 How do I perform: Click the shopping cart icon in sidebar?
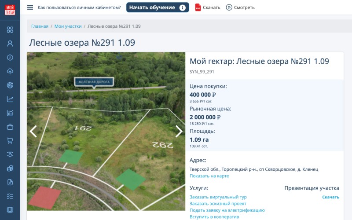(10, 141)
